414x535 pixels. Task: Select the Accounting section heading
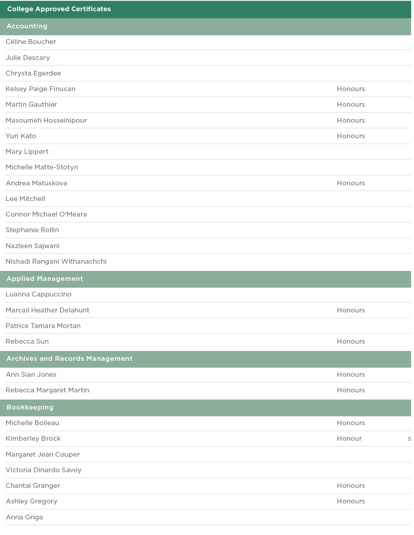(27, 26)
